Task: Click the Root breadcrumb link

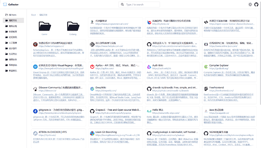Action: coord(33,15)
